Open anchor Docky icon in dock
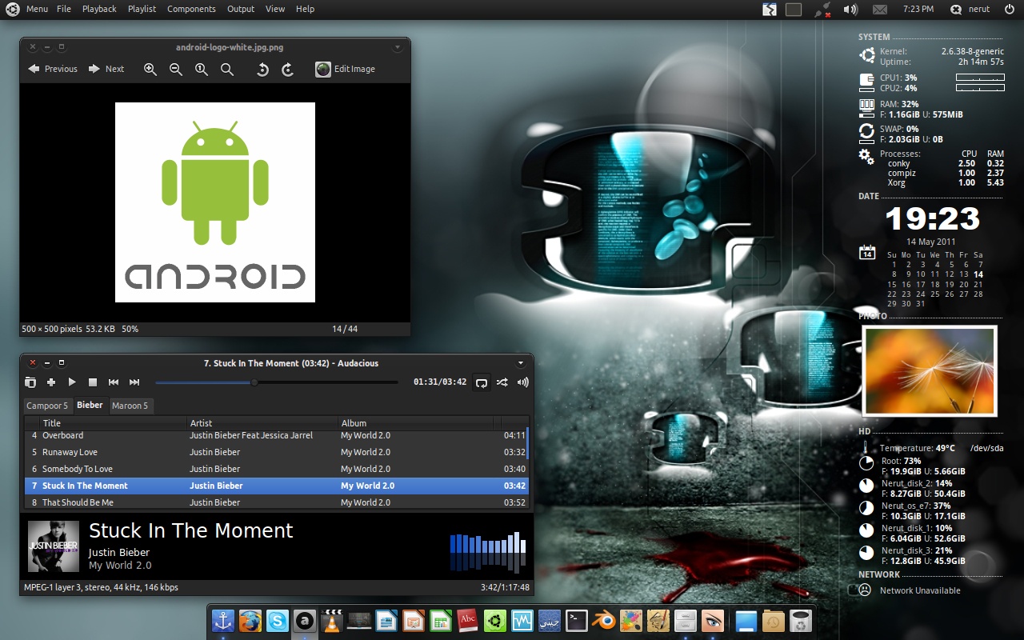This screenshot has width=1024, height=640. [x=222, y=620]
